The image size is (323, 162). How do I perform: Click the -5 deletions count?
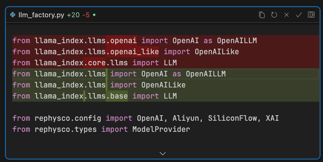[x=86, y=15]
